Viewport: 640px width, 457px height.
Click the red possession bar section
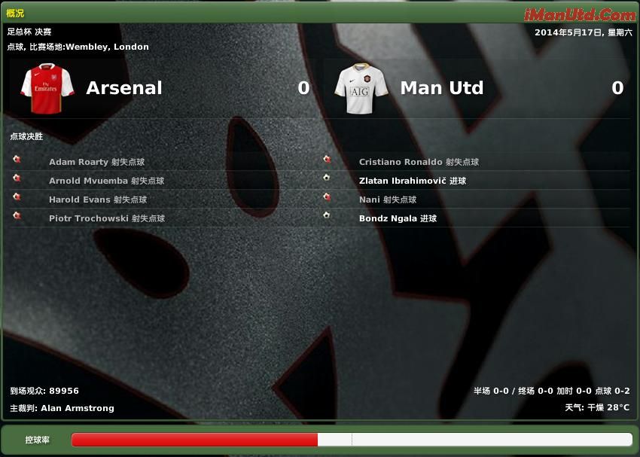tap(194, 440)
